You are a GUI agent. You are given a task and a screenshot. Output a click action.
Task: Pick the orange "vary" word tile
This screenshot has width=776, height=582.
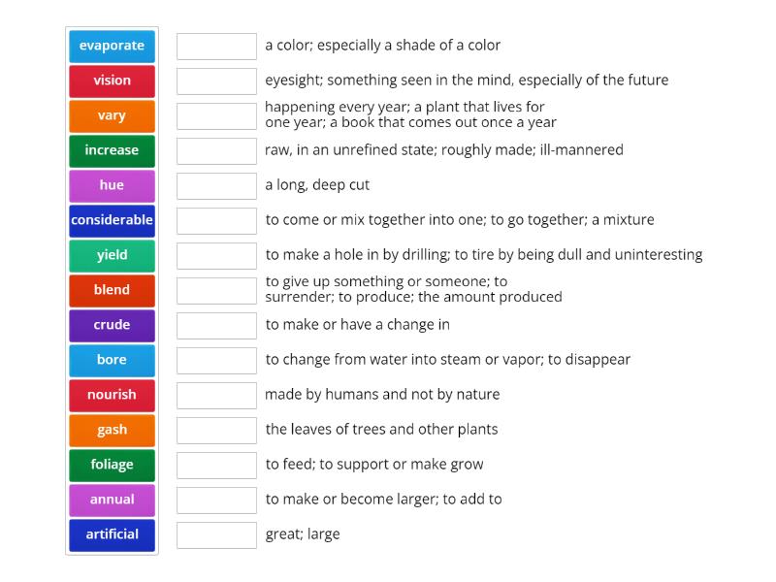[x=112, y=115]
